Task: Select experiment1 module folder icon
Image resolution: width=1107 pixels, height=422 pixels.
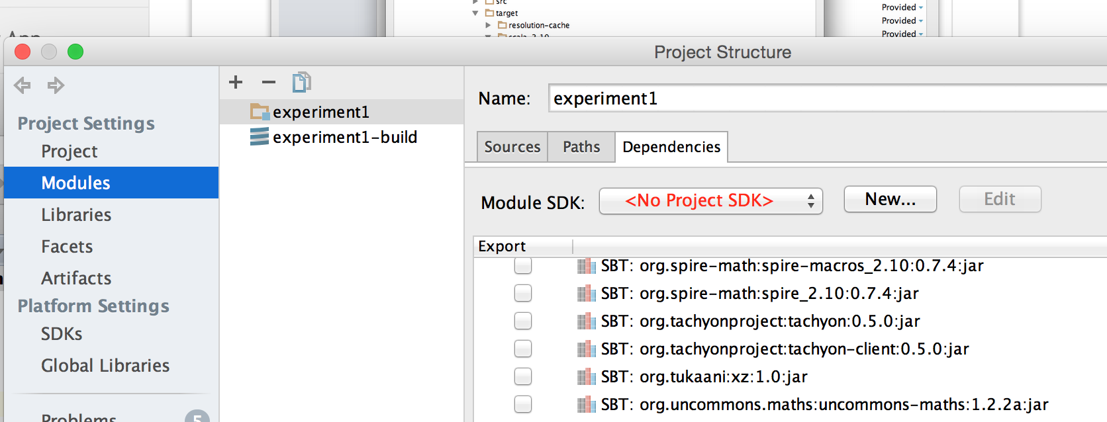Action: tap(260, 112)
